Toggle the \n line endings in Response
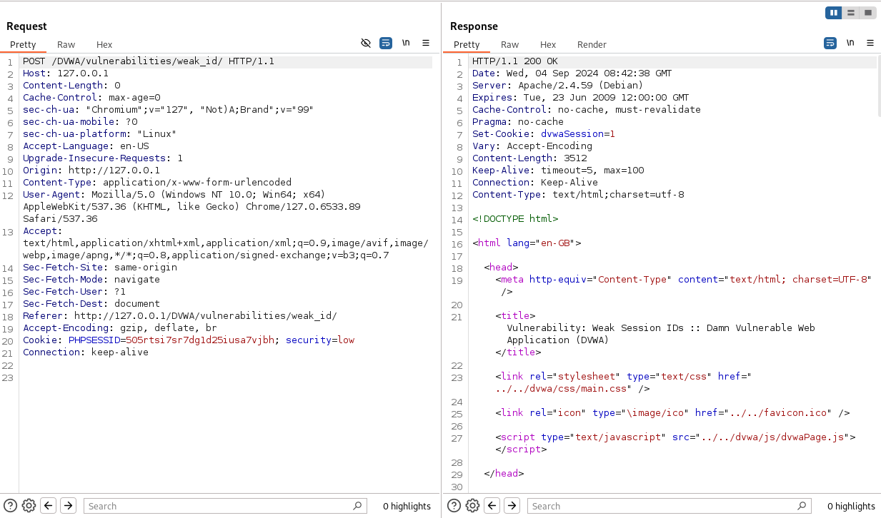The image size is (881, 518). (x=850, y=44)
